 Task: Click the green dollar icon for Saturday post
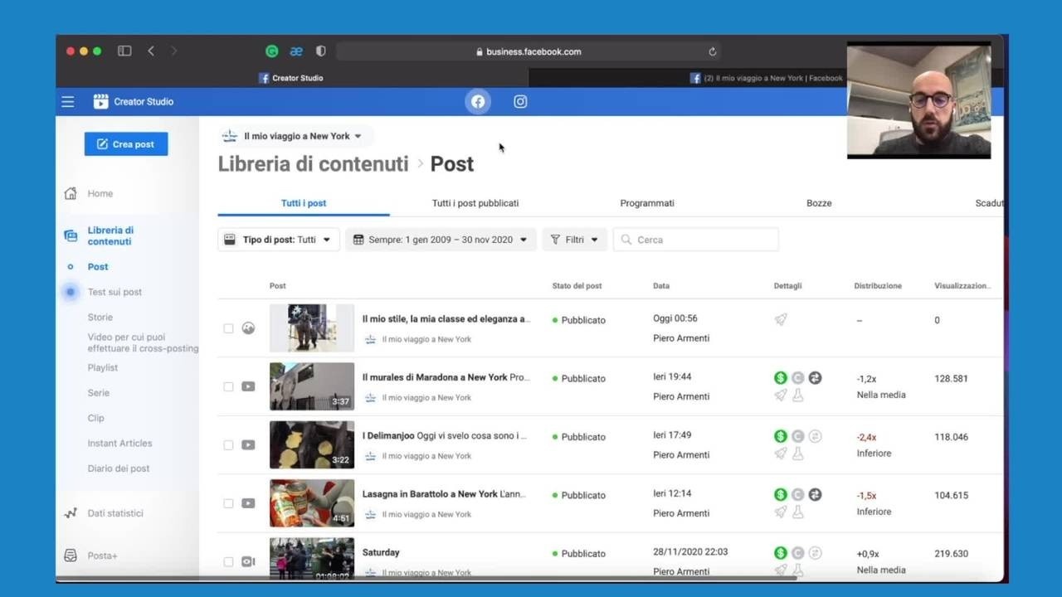780,553
